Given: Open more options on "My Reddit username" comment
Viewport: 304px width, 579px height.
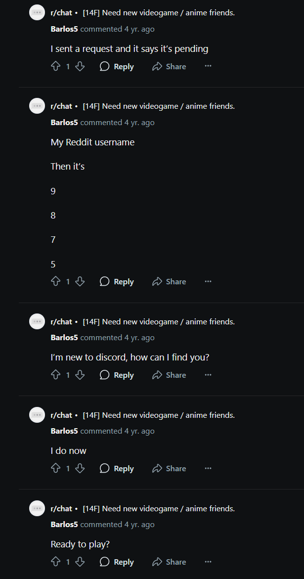Looking at the screenshot, I should click(208, 281).
